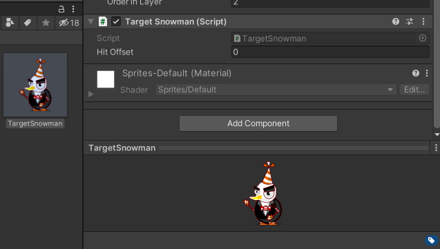Open Target Snowman script help reference icon
Image resolution: width=440 pixels, height=249 pixels.
coord(396,21)
